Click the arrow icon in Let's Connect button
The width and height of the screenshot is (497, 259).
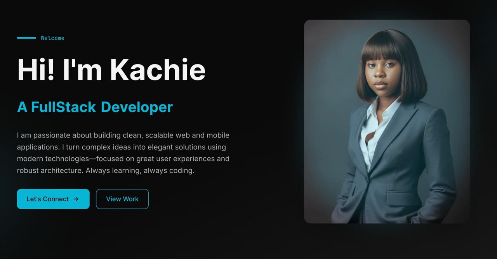[x=76, y=199]
